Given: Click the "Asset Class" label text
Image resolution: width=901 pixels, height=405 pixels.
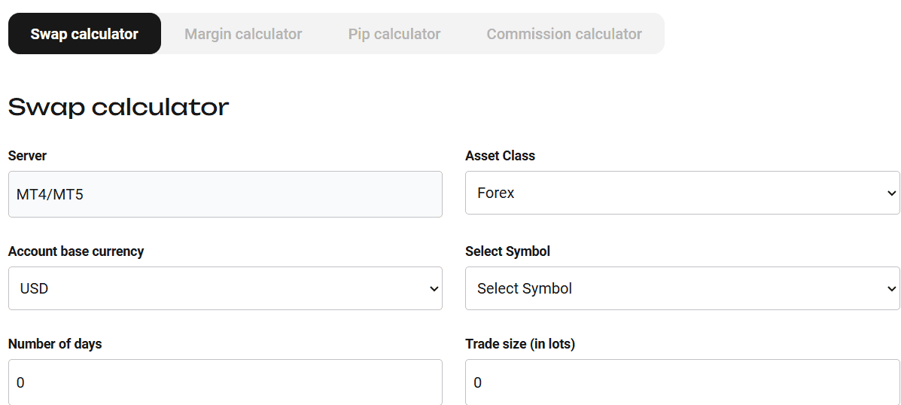Looking at the screenshot, I should pos(500,156).
